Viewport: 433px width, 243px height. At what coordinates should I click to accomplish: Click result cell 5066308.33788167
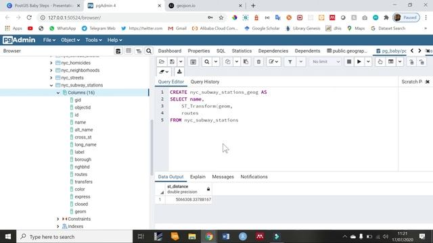click(x=189, y=200)
